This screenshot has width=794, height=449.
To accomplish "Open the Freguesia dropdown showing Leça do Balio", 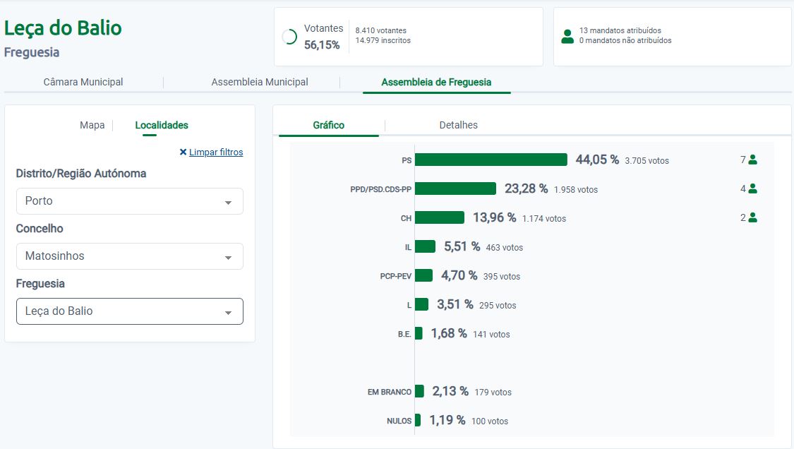I will point(130,311).
